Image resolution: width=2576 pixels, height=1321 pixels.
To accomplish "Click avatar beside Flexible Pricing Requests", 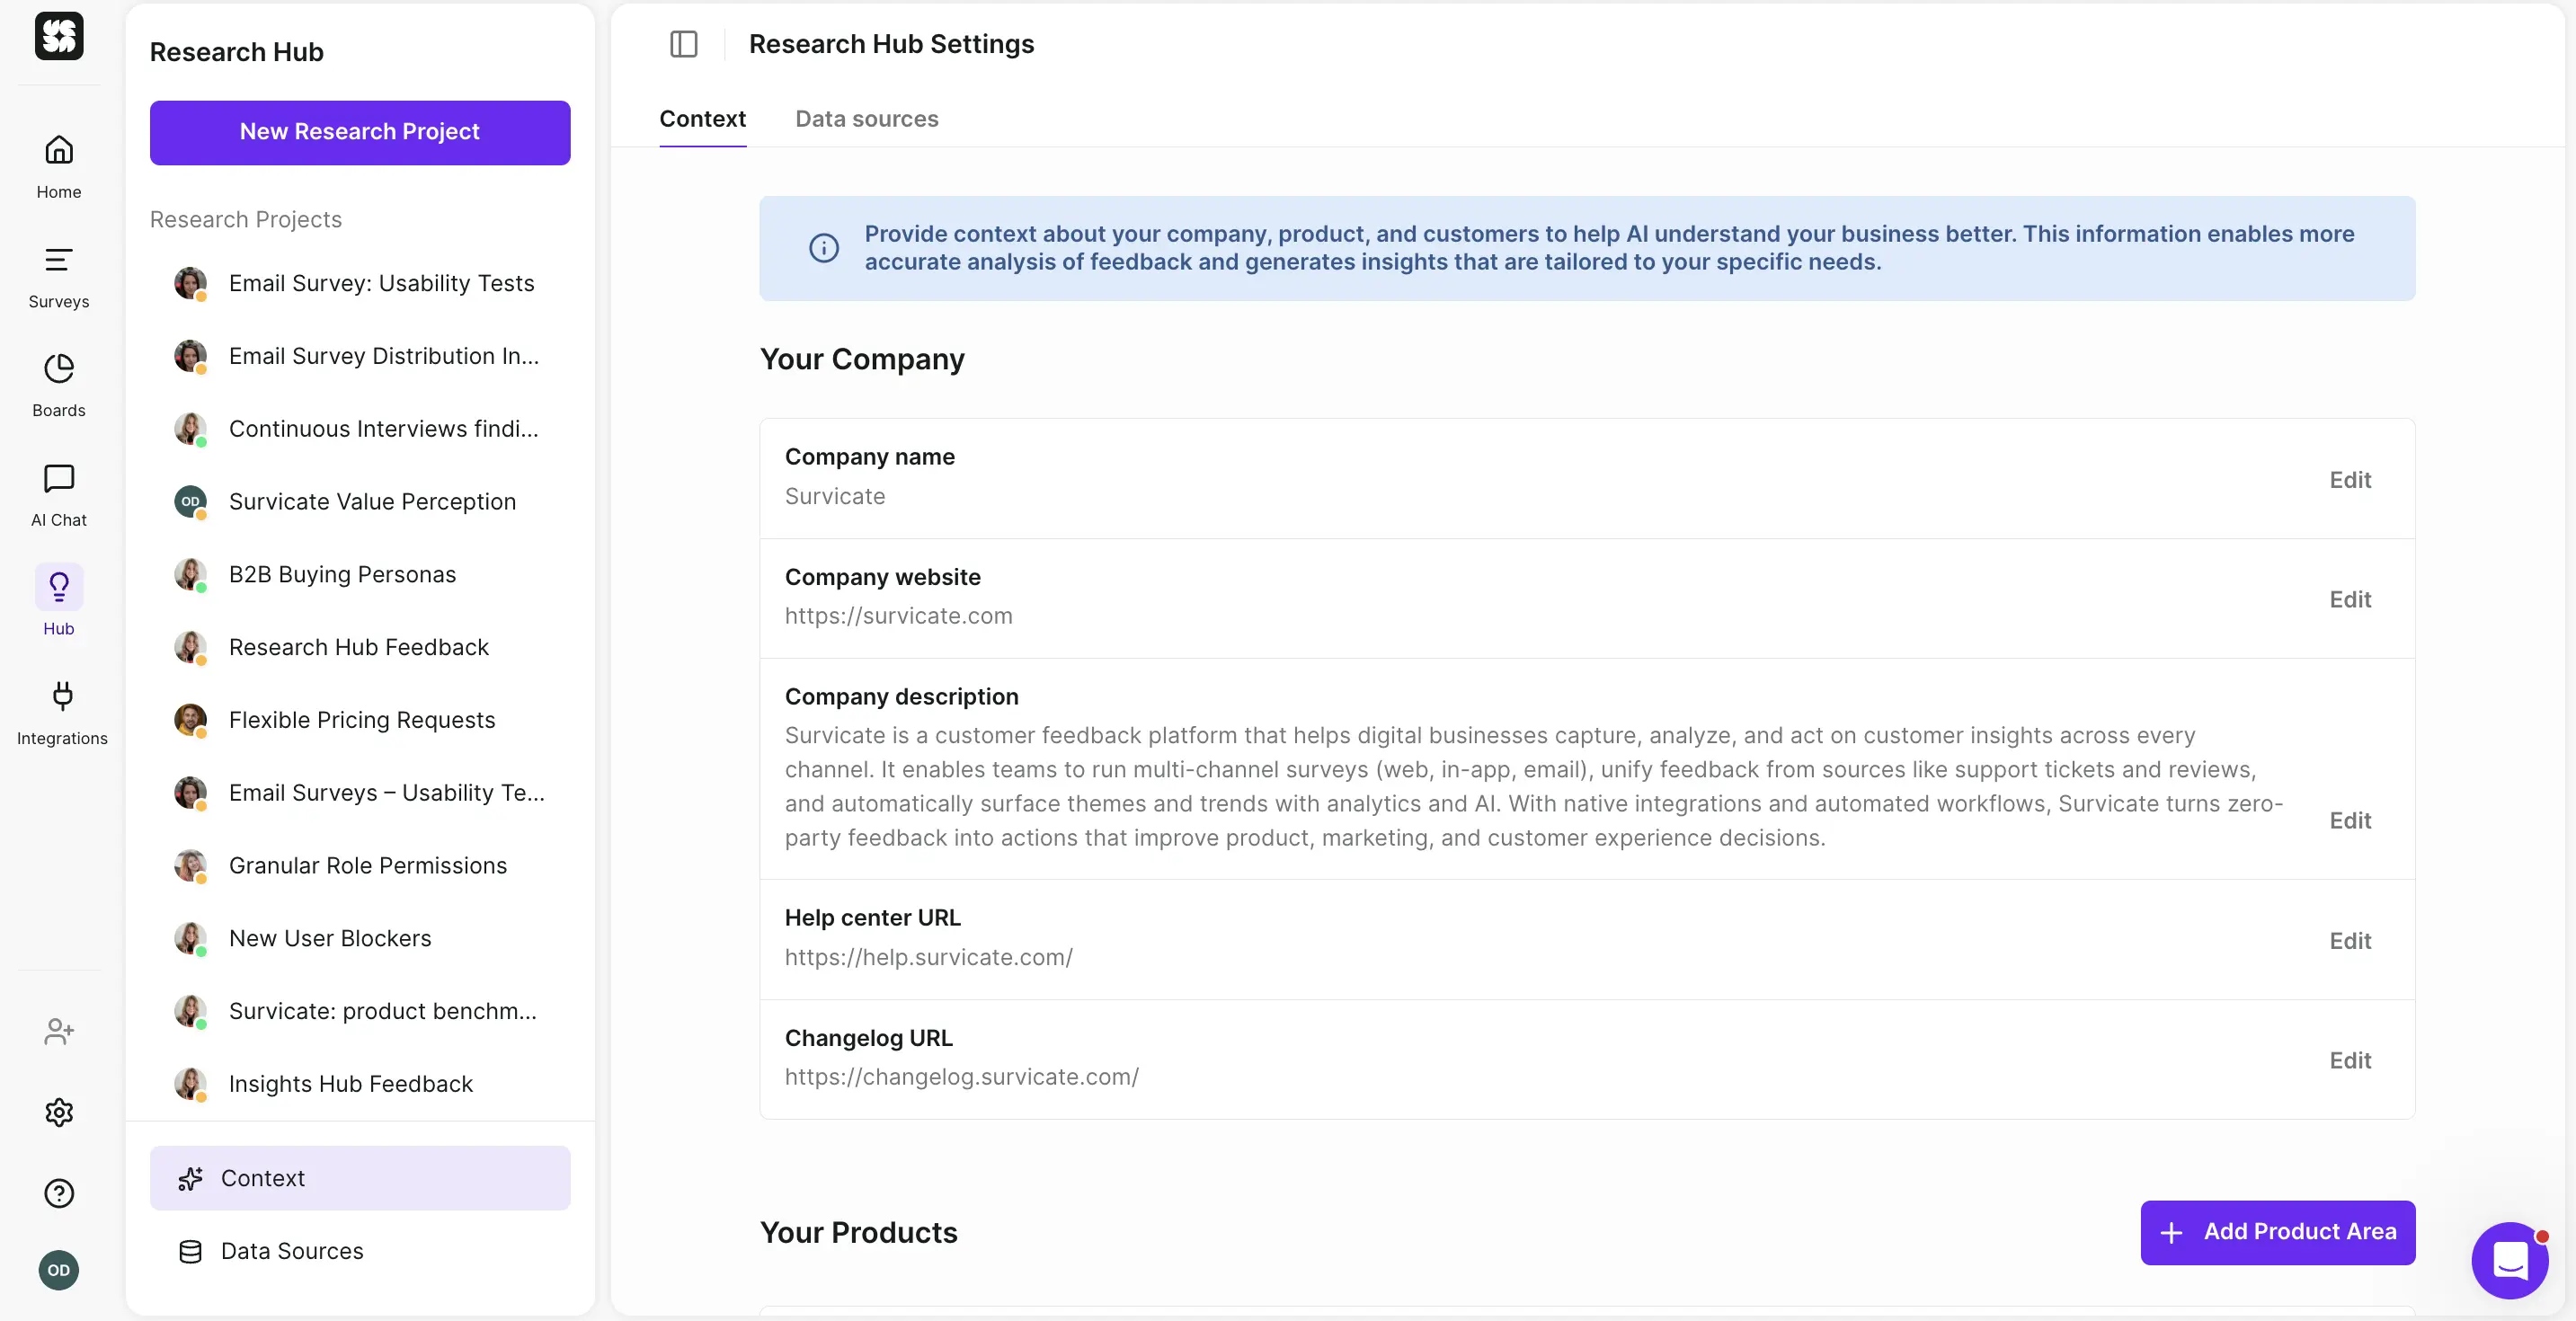I will [190, 720].
